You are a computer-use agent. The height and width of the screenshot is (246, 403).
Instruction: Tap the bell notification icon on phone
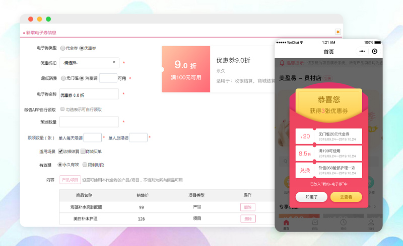[x=282, y=63]
